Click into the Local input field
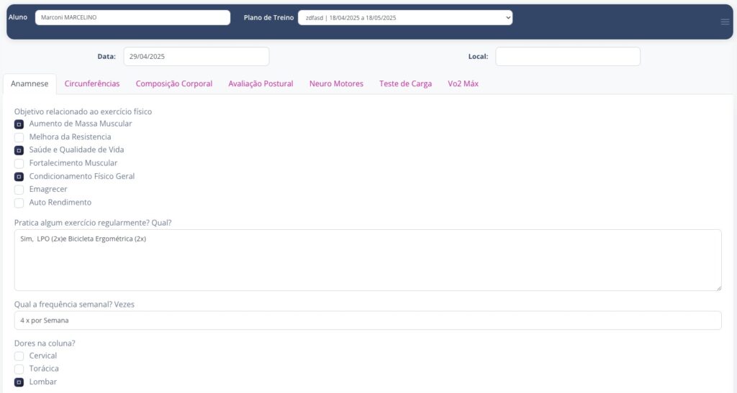Screen dimensions: 737x393 click(x=567, y=57)
